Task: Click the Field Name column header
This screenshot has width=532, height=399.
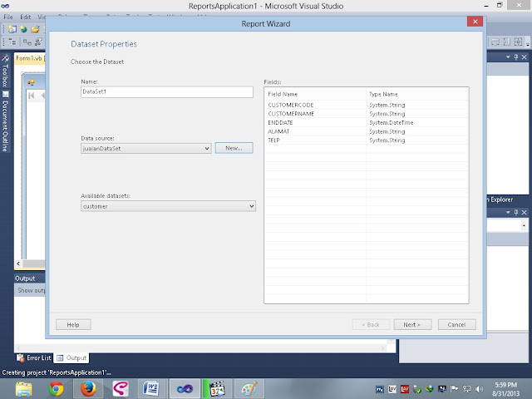Action: 316,94
